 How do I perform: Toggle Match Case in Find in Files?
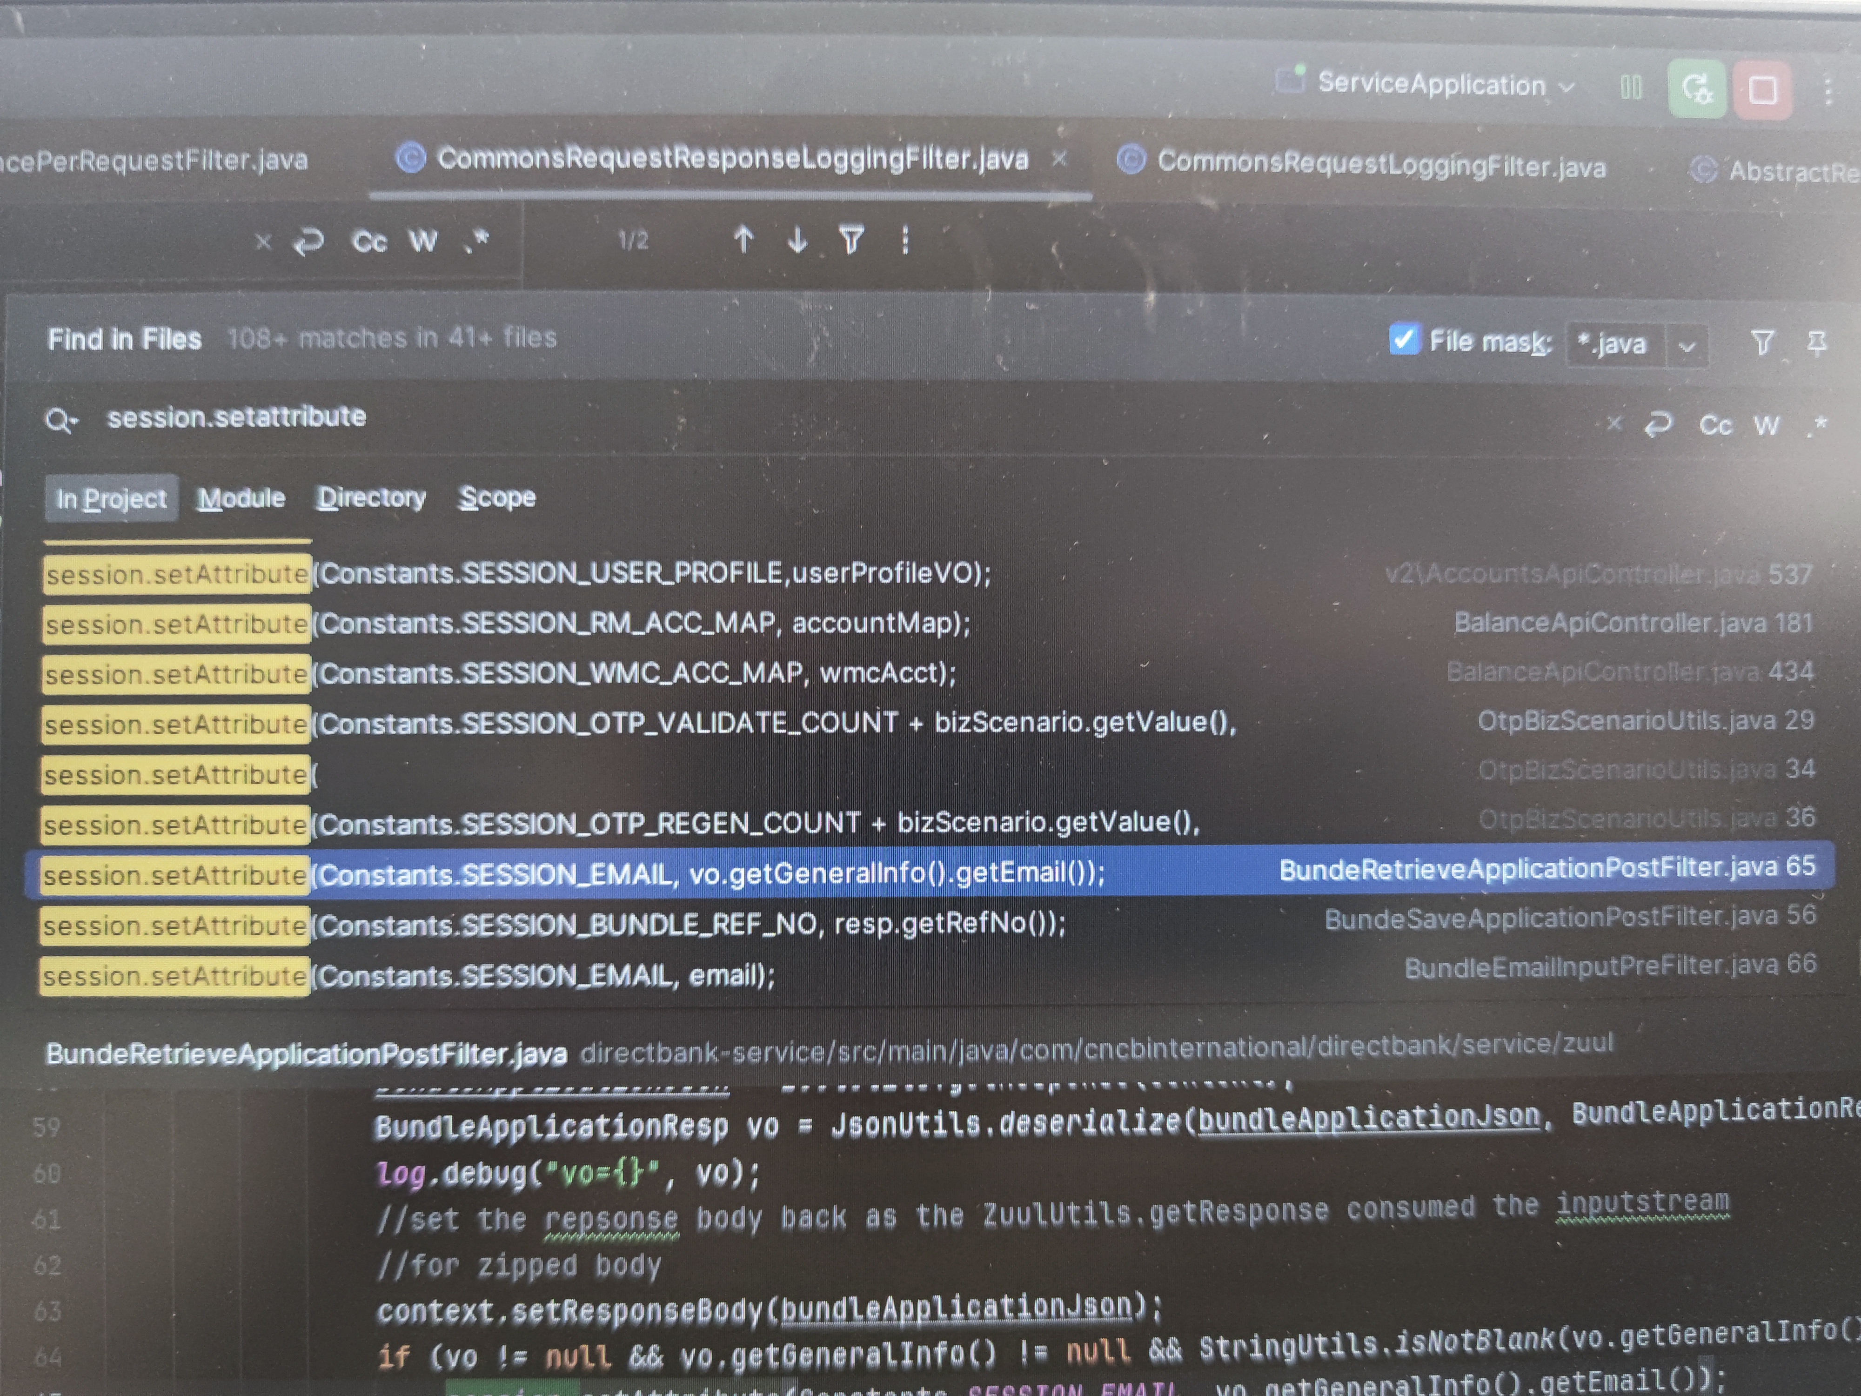click(x=1715, y=425)
